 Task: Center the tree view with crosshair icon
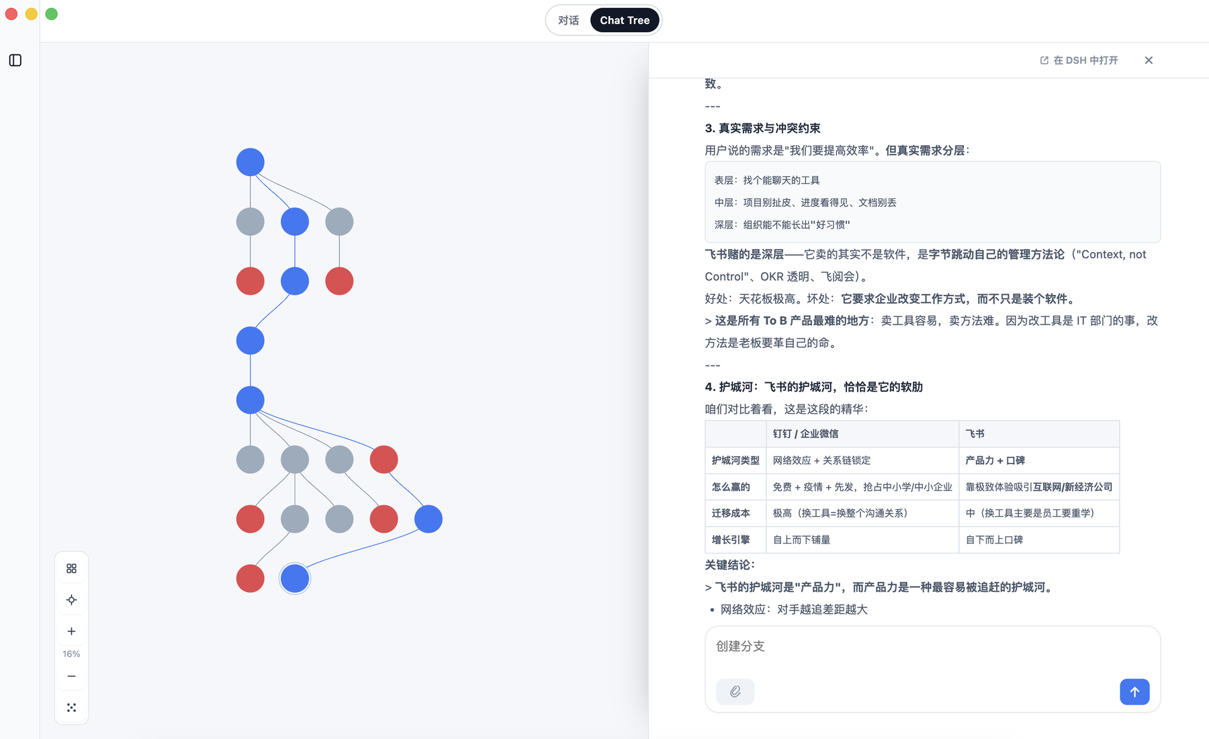point(71,600)
